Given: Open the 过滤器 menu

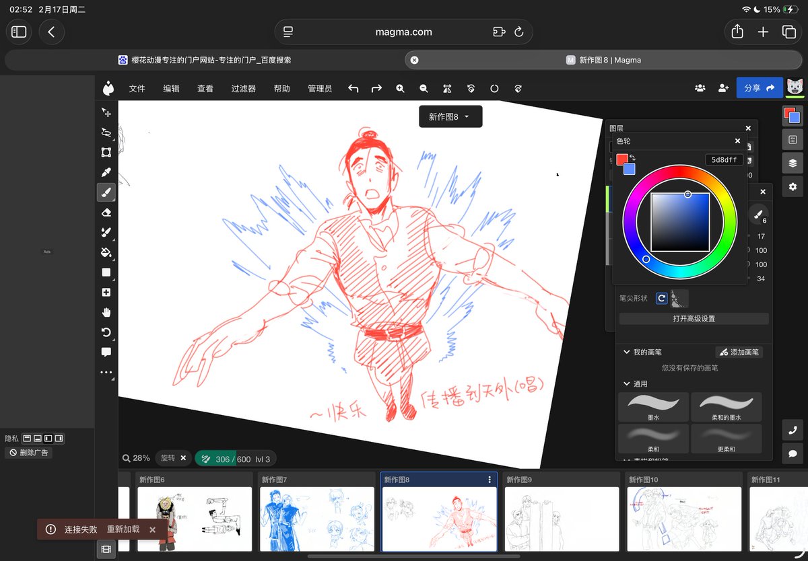Looking at the screenshot, I should [244, 88].
